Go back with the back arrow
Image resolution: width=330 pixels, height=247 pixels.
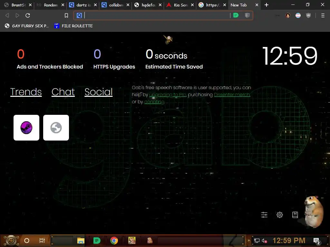7,15
